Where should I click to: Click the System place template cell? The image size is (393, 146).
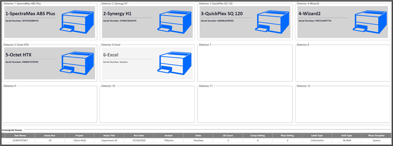click(376, 140)
